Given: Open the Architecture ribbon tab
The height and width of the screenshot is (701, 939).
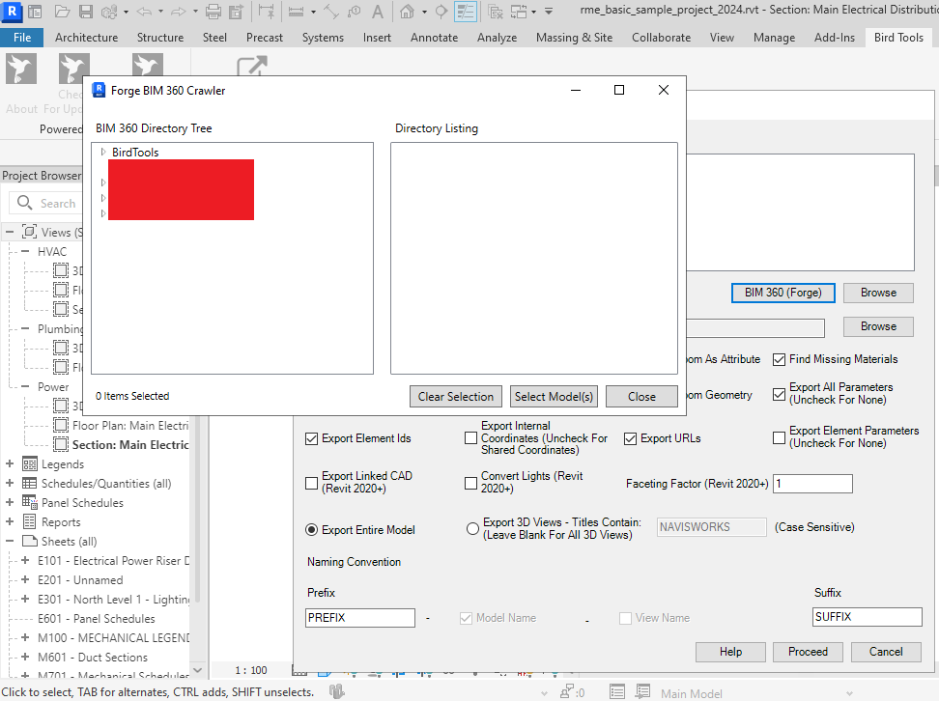Looking at the screenshot, I should [86, 37].
